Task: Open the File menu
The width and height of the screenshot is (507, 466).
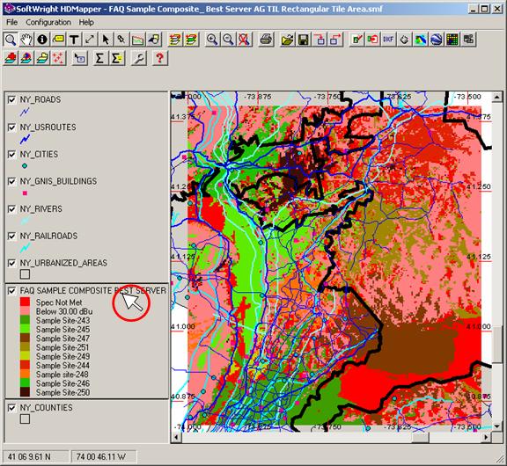Action: tap(12, 22)
